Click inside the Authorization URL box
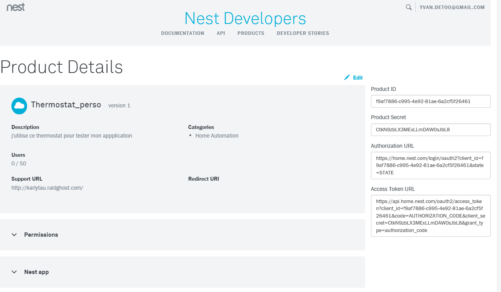501x292 pixels. coord(431,165)
